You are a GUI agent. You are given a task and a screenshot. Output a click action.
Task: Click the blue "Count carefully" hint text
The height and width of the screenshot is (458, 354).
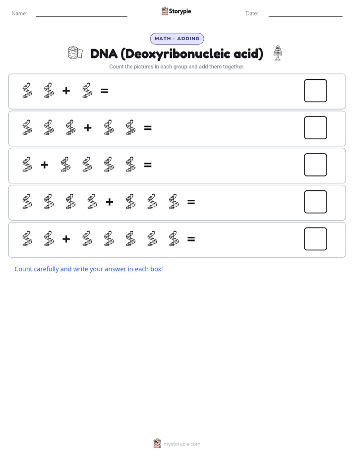tap(88, 269)
